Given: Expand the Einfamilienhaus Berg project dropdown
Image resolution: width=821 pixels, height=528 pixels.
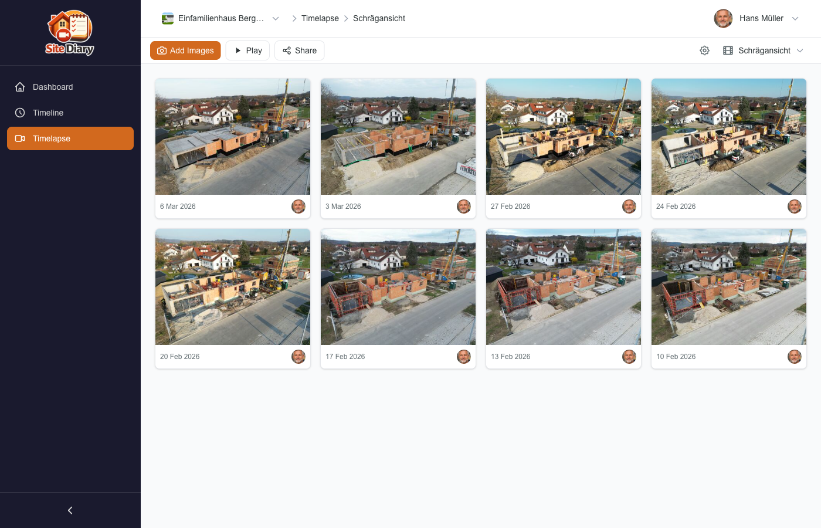Looking at the screenshot, I should (276, 18).
